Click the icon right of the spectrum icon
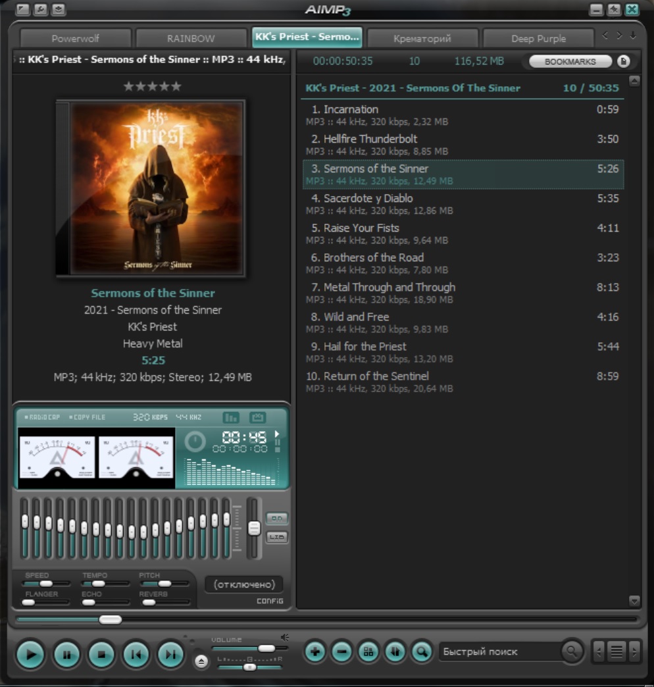 pos(257,418)
